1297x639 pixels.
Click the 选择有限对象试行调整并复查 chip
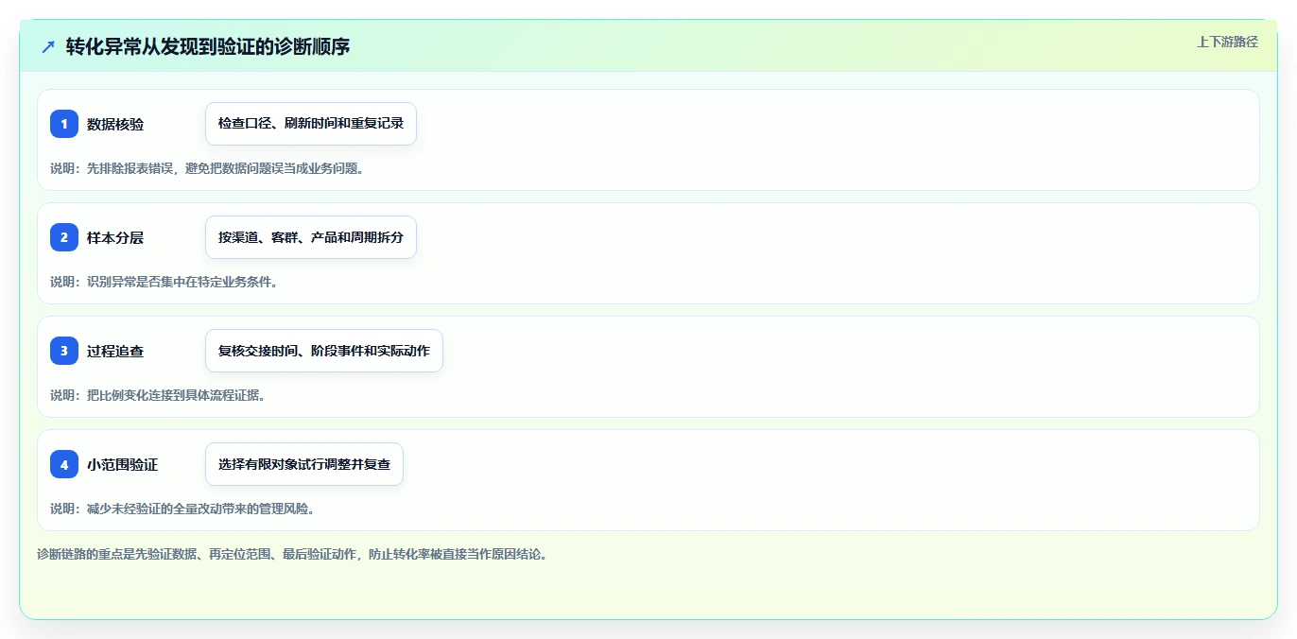304,464
